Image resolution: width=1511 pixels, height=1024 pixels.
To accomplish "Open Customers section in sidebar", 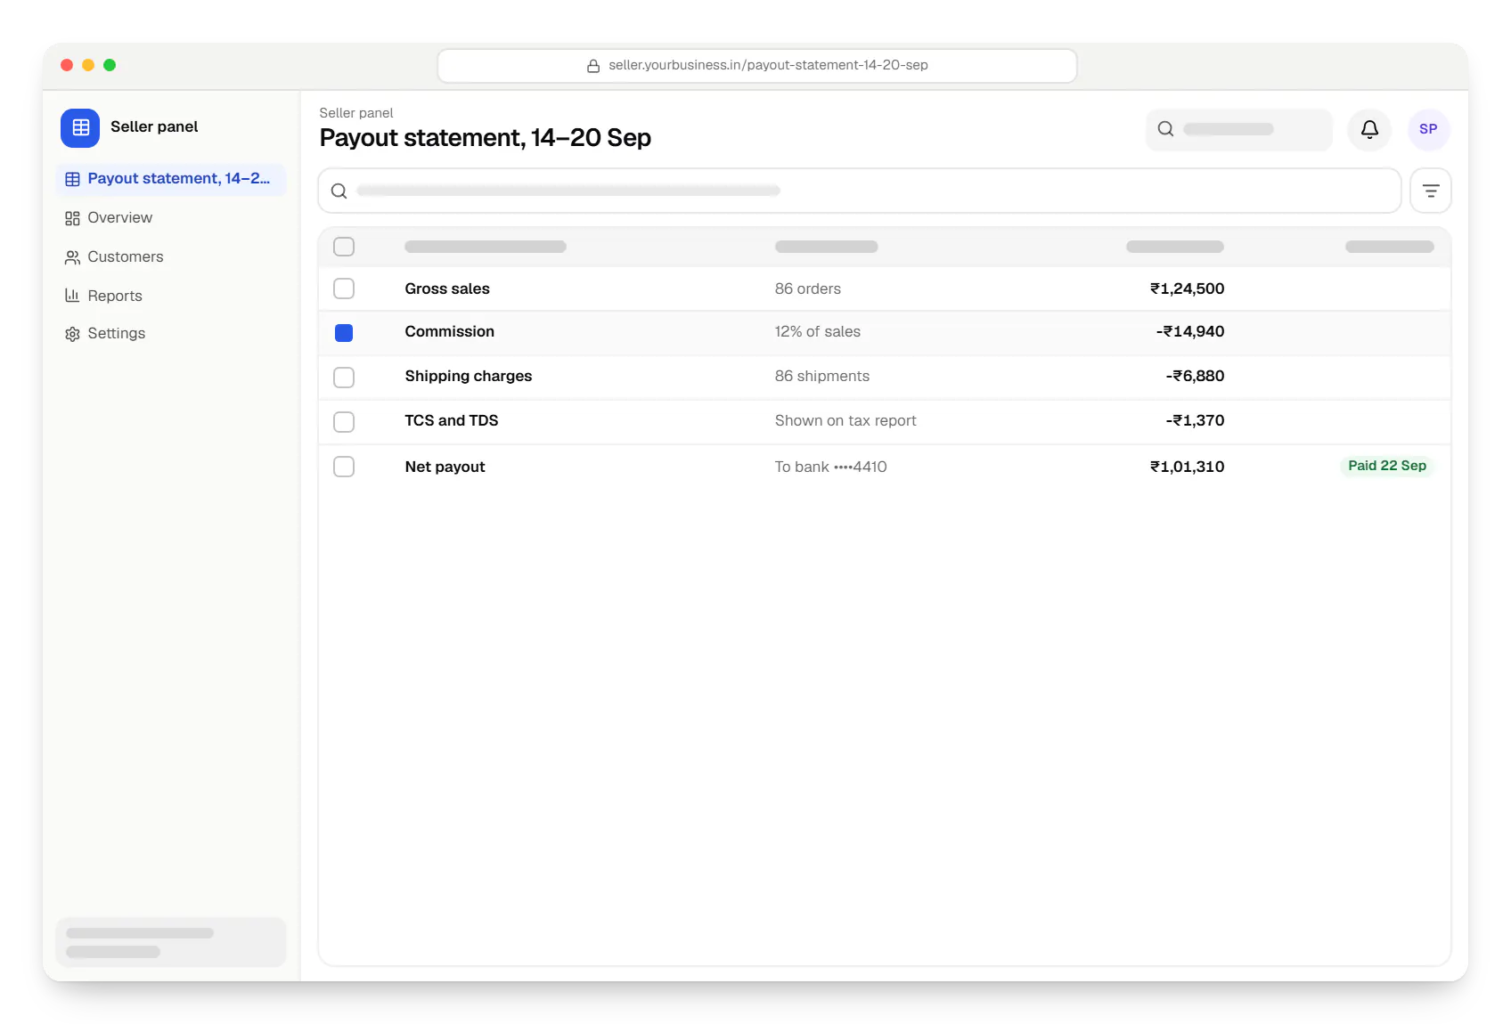I will 171,257.
